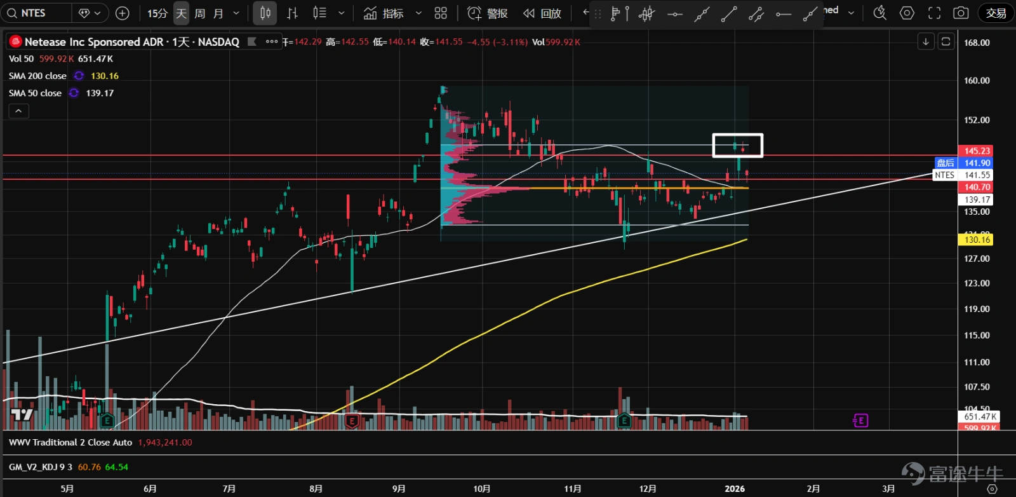The width and height of the screenshot is (1016, 497).
Task: Open the 指标 indicators menu
Action: [x=384, y=13]
